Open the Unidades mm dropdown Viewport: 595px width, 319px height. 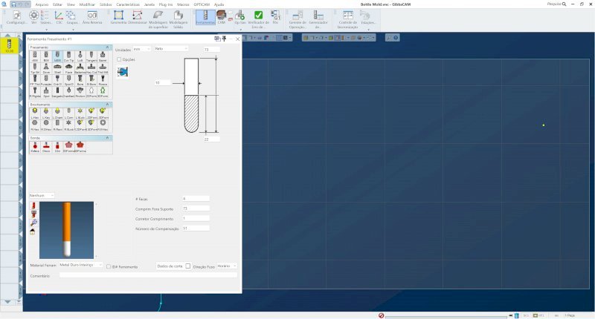point(141,49)
